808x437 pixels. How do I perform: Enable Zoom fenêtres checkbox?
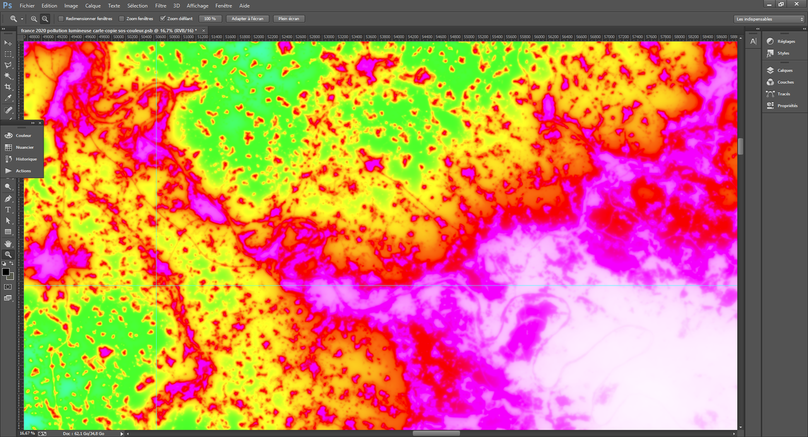[122, 19]
